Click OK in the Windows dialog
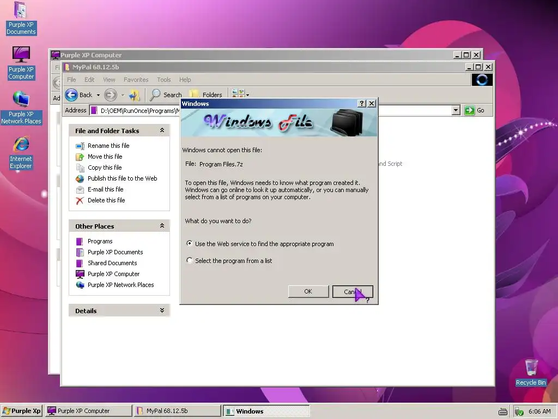The width and height of the screenshot is (558, 419). 308,291
